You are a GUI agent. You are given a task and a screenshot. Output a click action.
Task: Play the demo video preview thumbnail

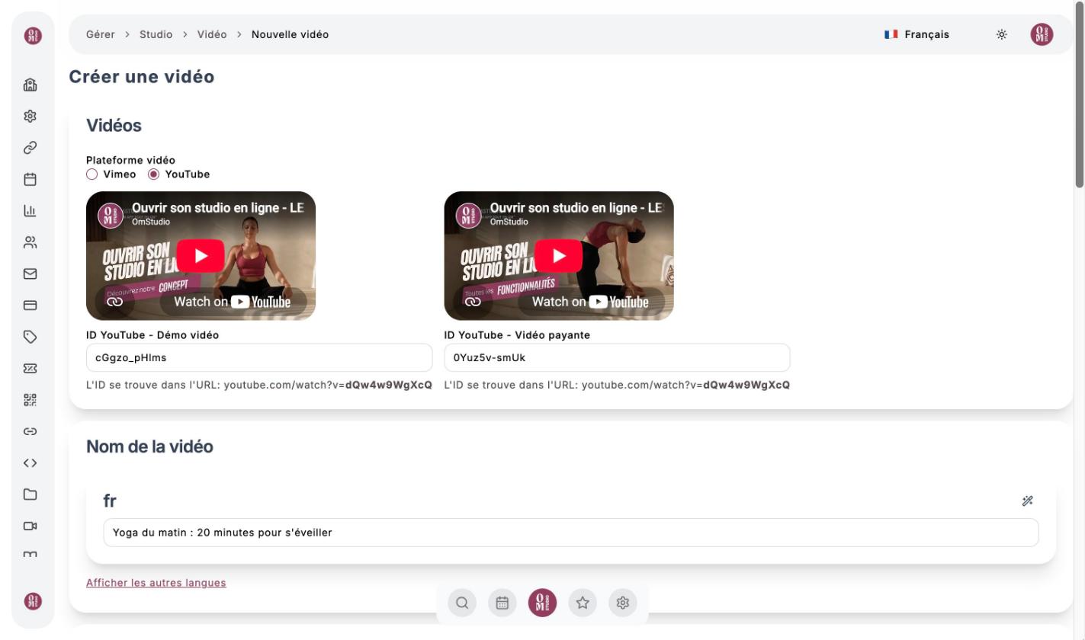point(201,255)
